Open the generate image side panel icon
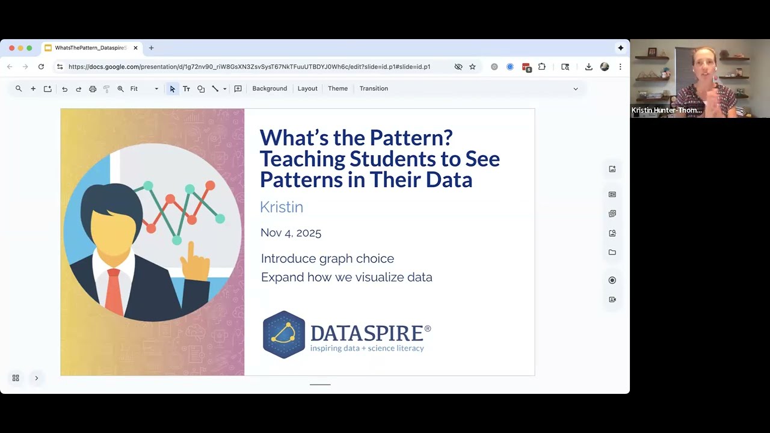Viewport: 770px width, 433px height. 612,169
